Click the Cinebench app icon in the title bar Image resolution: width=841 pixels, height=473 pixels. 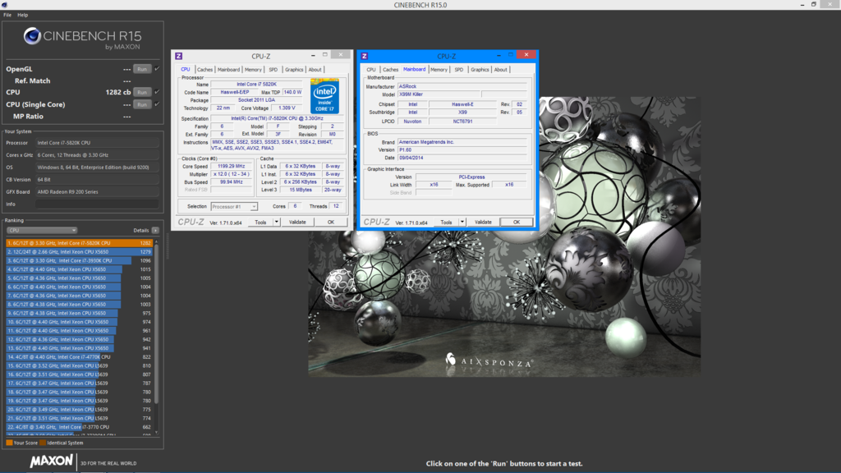[4, 4]
